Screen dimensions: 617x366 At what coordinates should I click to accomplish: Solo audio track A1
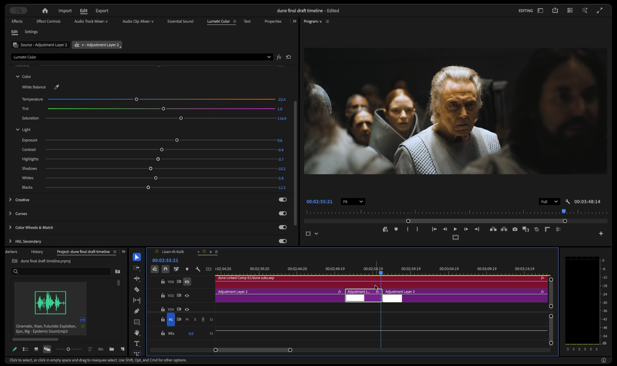tap(195, 319)
